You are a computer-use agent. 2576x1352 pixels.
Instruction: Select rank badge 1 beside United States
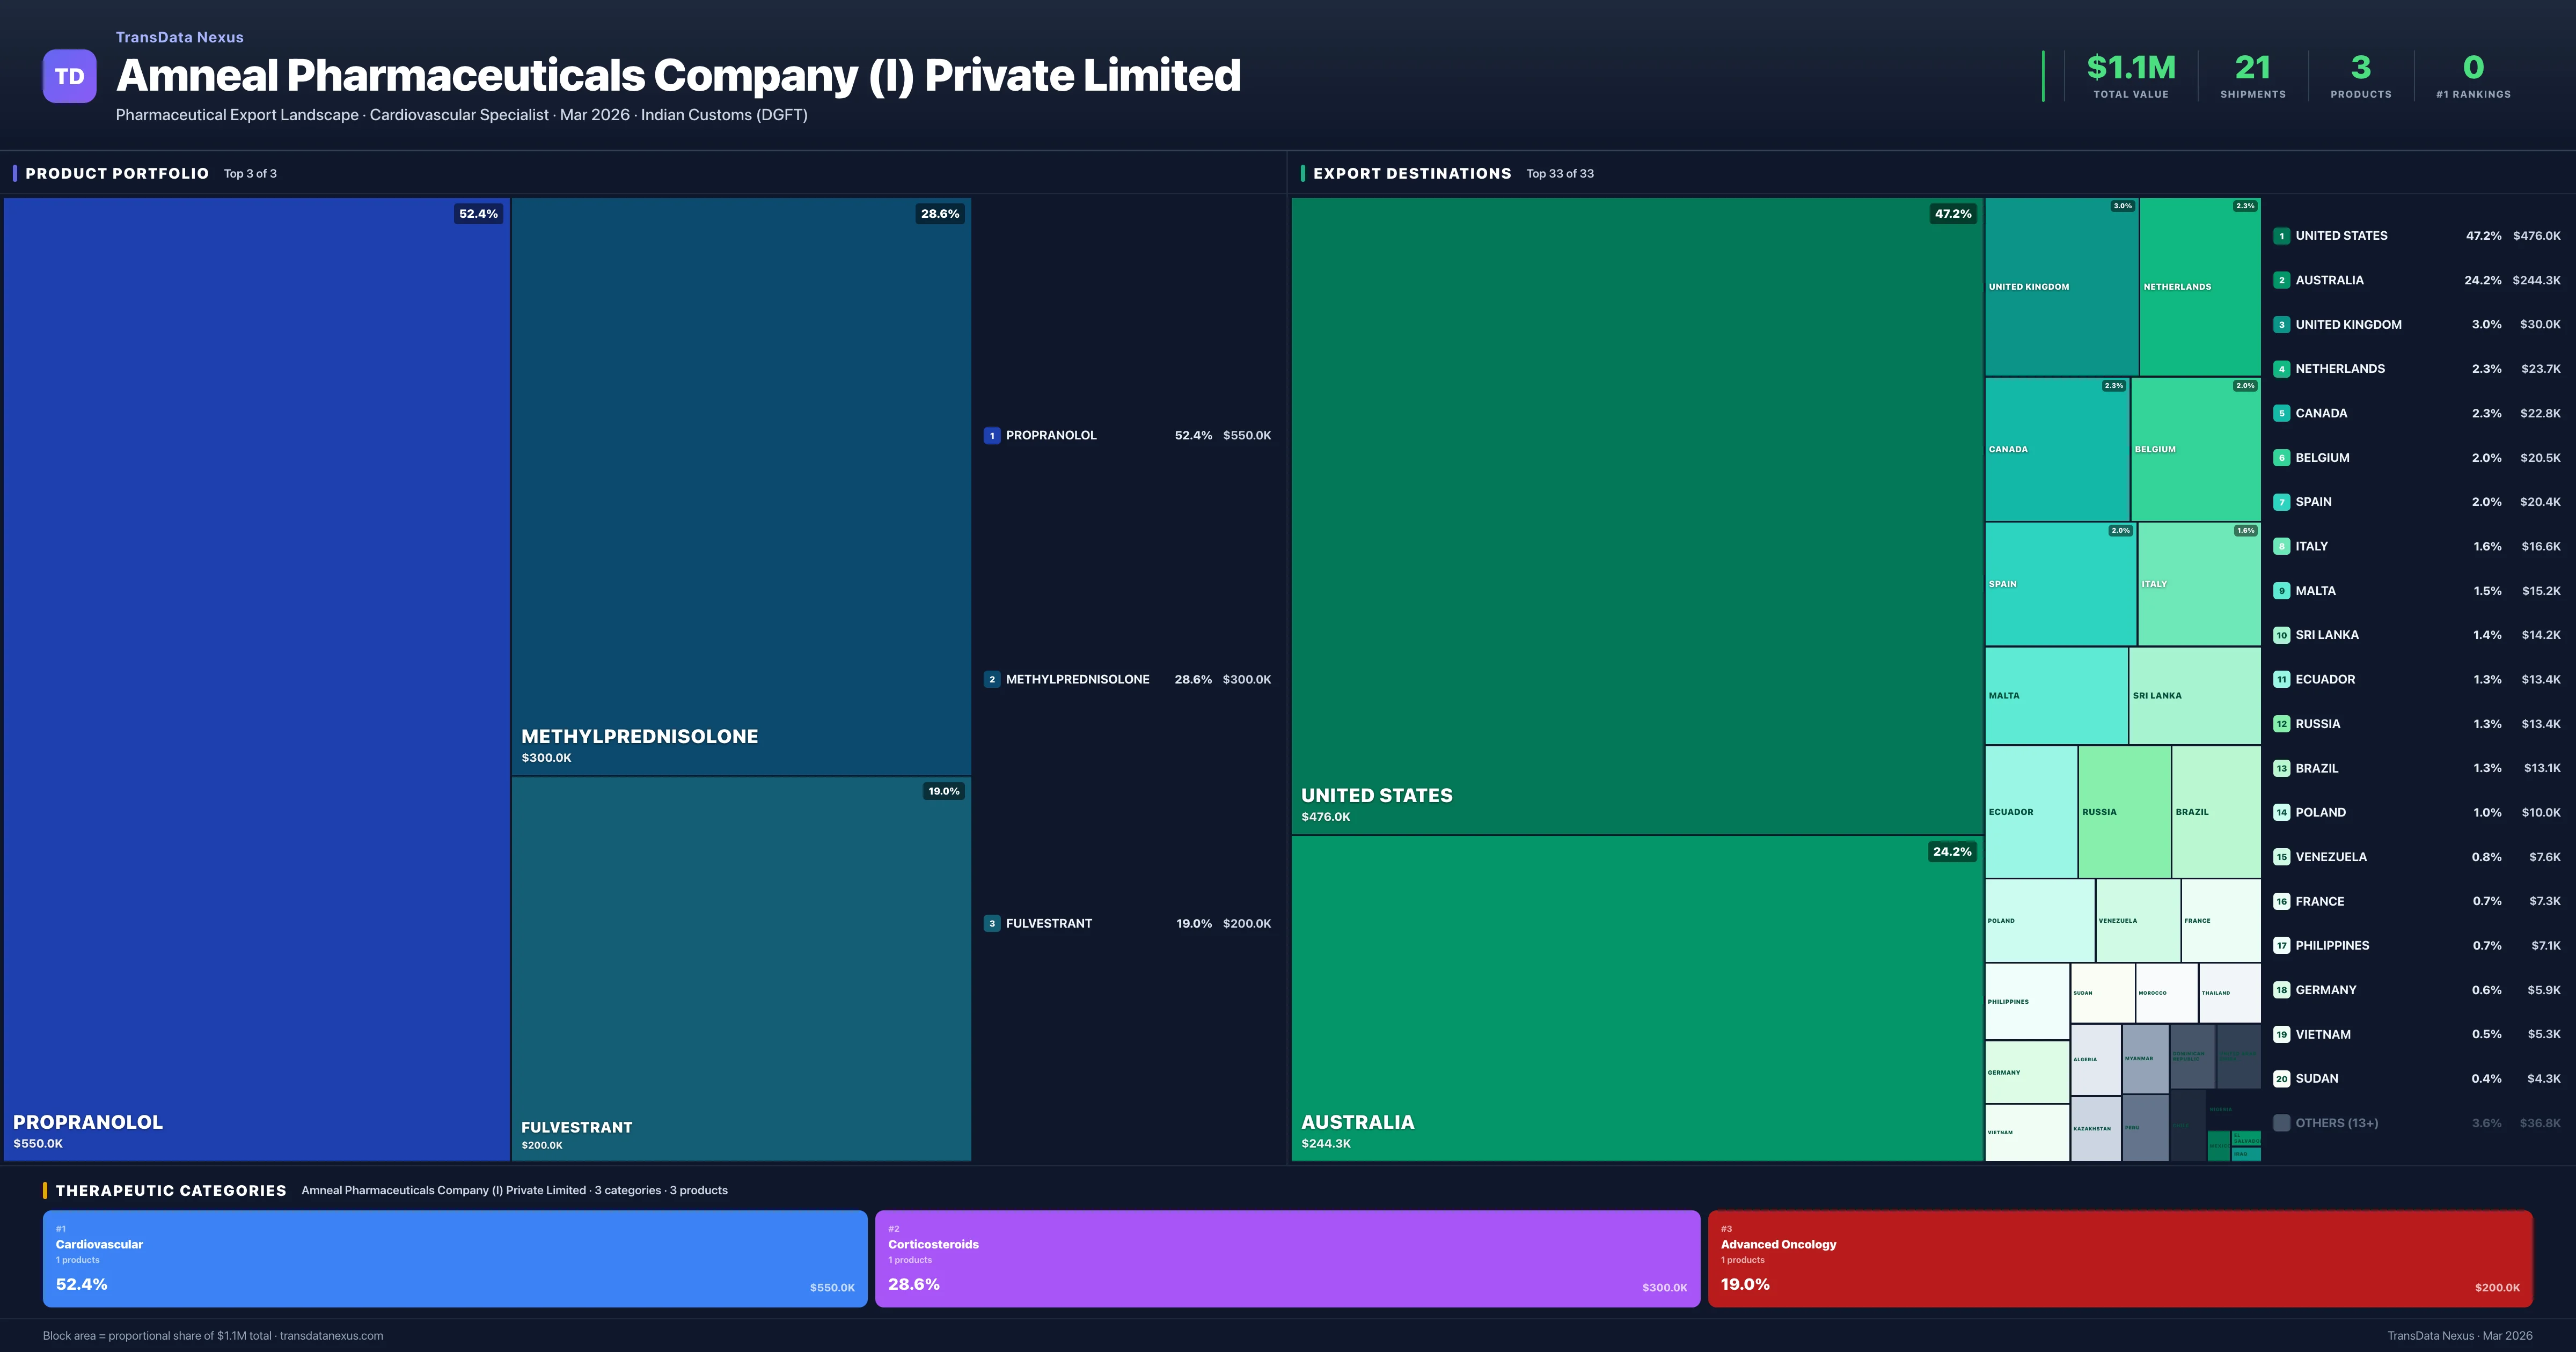click(2282, 236)
